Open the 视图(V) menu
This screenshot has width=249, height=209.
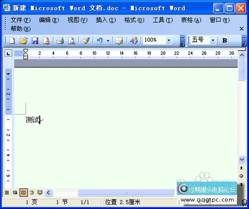[77, 20]
